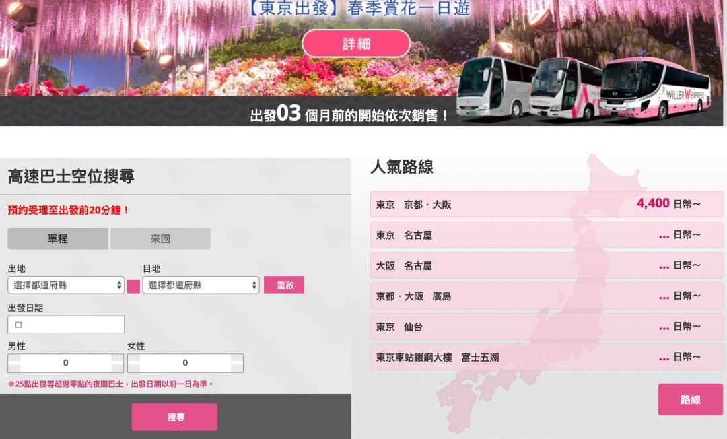
Task: Open the 東京 名古屋 route listing
Action: pyautogui.click(x=545, y=234)
